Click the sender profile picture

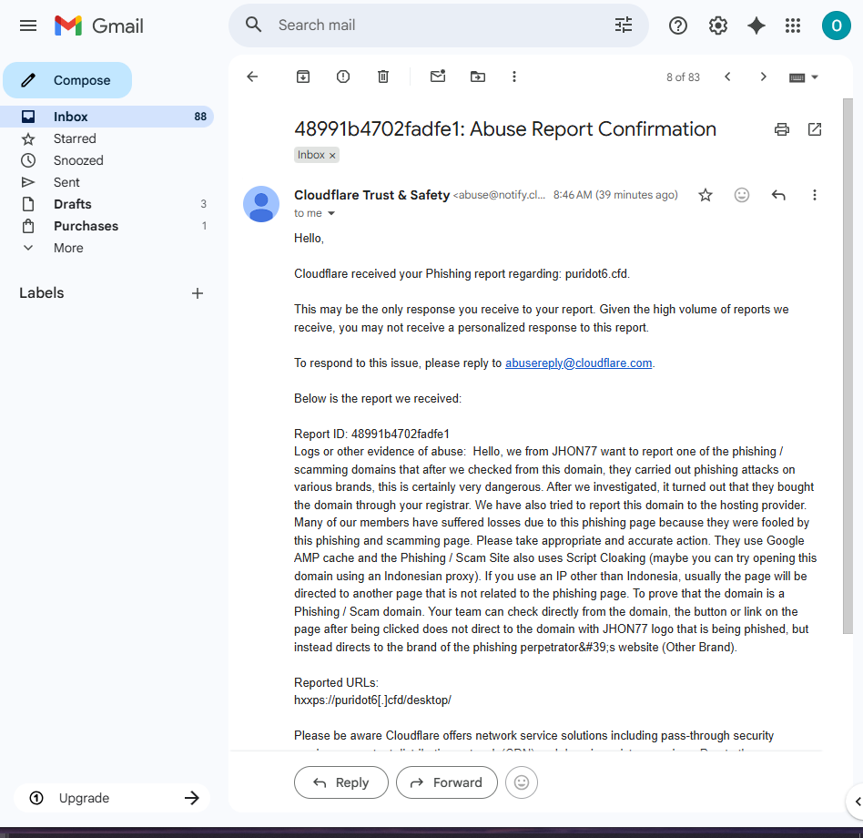(x=261, y=204)
